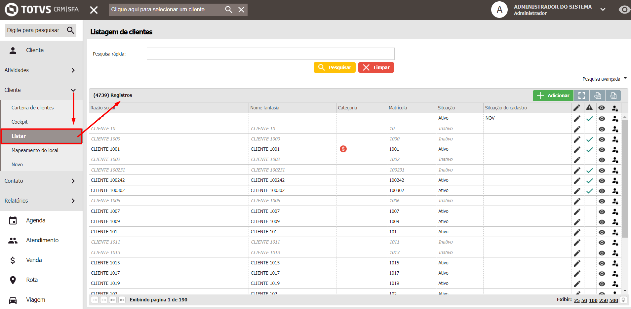This screenshot has height=309, width=631.
Task: Show 25 records per page
Action: pos(577,300)
